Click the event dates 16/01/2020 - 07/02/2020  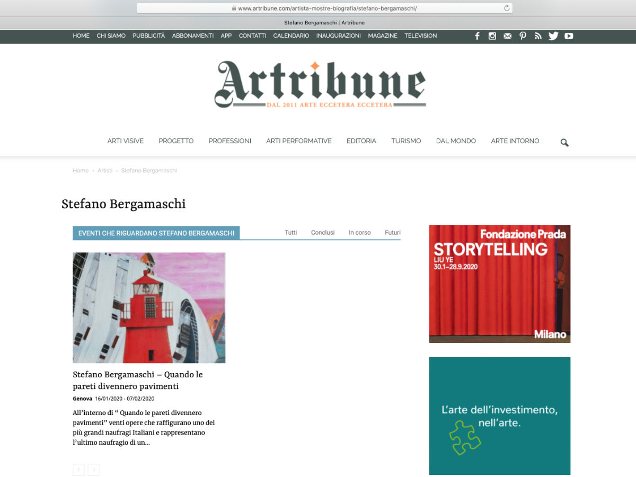pyautogui.click(x=125, y=399)
